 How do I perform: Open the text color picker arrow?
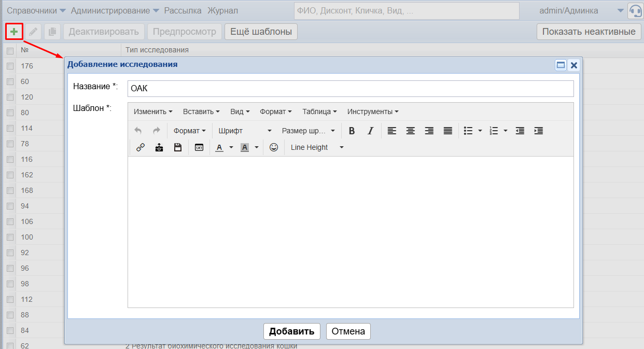click(231, 147)
